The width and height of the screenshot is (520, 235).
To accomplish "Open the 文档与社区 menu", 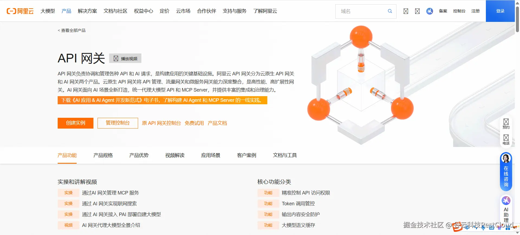I will pyautogui.click(x=115, y=11).
